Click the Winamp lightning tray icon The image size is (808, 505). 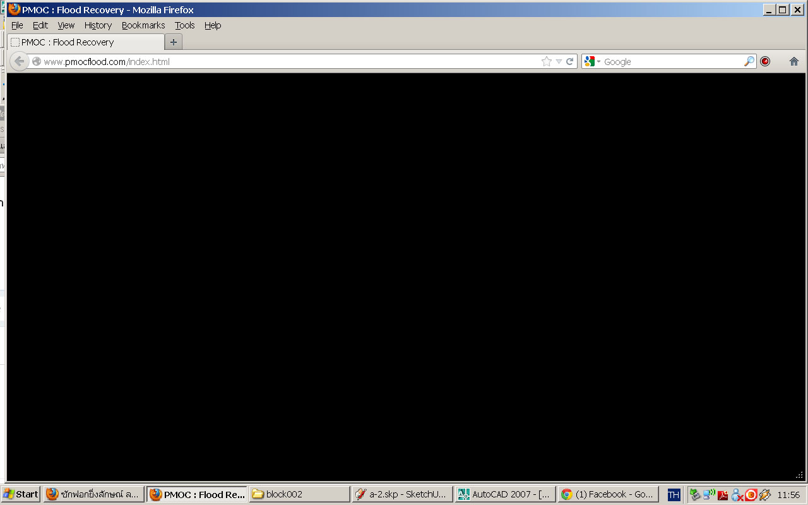click(x=764, y=495)
